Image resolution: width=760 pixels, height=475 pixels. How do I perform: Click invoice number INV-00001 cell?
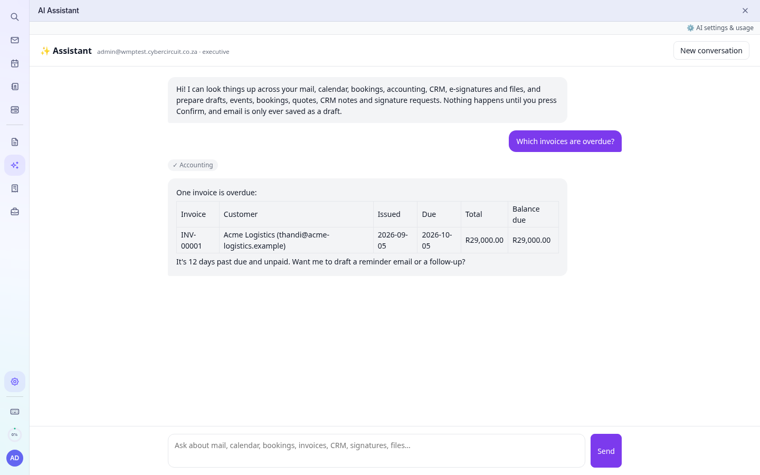[198, 240]
